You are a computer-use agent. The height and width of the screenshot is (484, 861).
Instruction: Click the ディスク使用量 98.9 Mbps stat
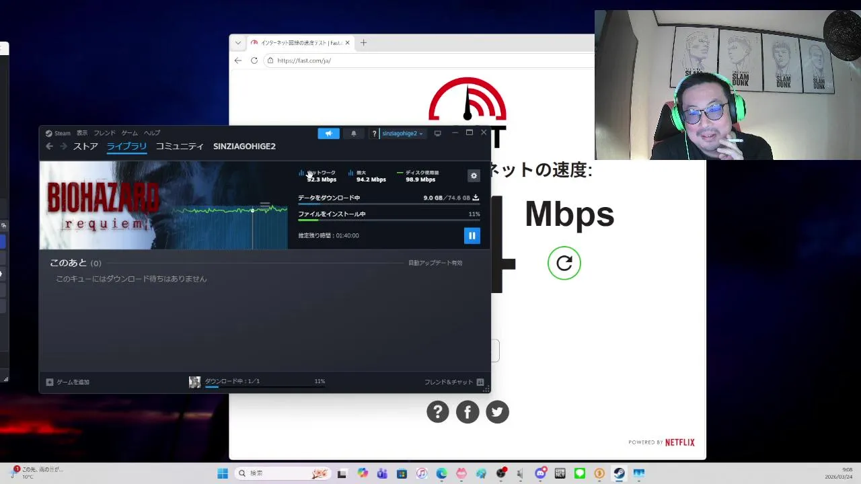417,176
